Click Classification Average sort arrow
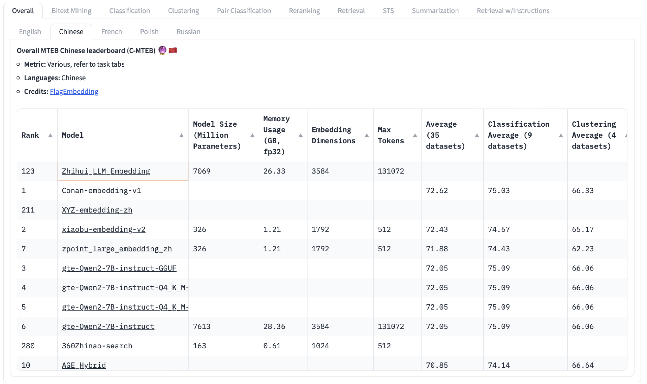Screen dimensions: 647x384 click(x=561, y=135)
